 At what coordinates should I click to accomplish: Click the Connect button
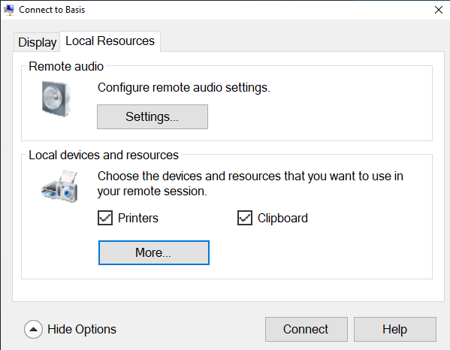[x=307, y=329]
